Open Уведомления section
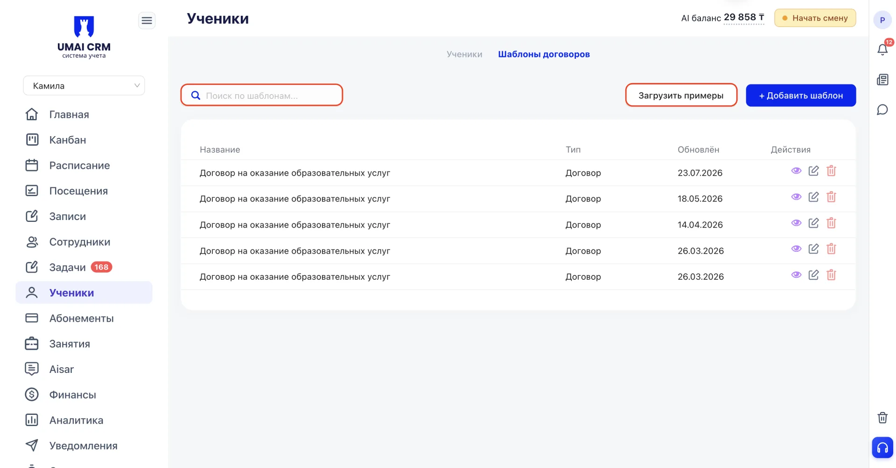Image resolution: width=896 pixels, height=468 pixels. click(x=84, y=446)
